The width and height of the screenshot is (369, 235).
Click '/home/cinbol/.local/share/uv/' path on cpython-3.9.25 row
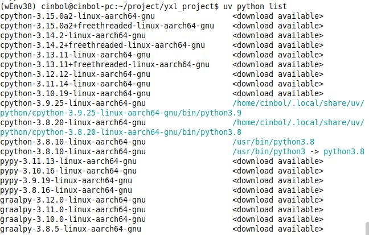[x=298, y=103]
